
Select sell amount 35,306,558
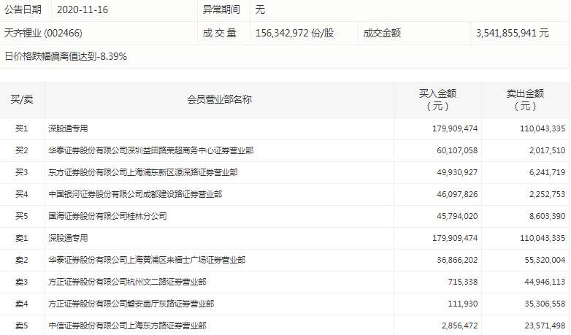(545, 304)
